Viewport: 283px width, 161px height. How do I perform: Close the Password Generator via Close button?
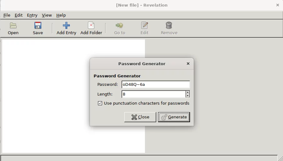[x=140, y=117]
